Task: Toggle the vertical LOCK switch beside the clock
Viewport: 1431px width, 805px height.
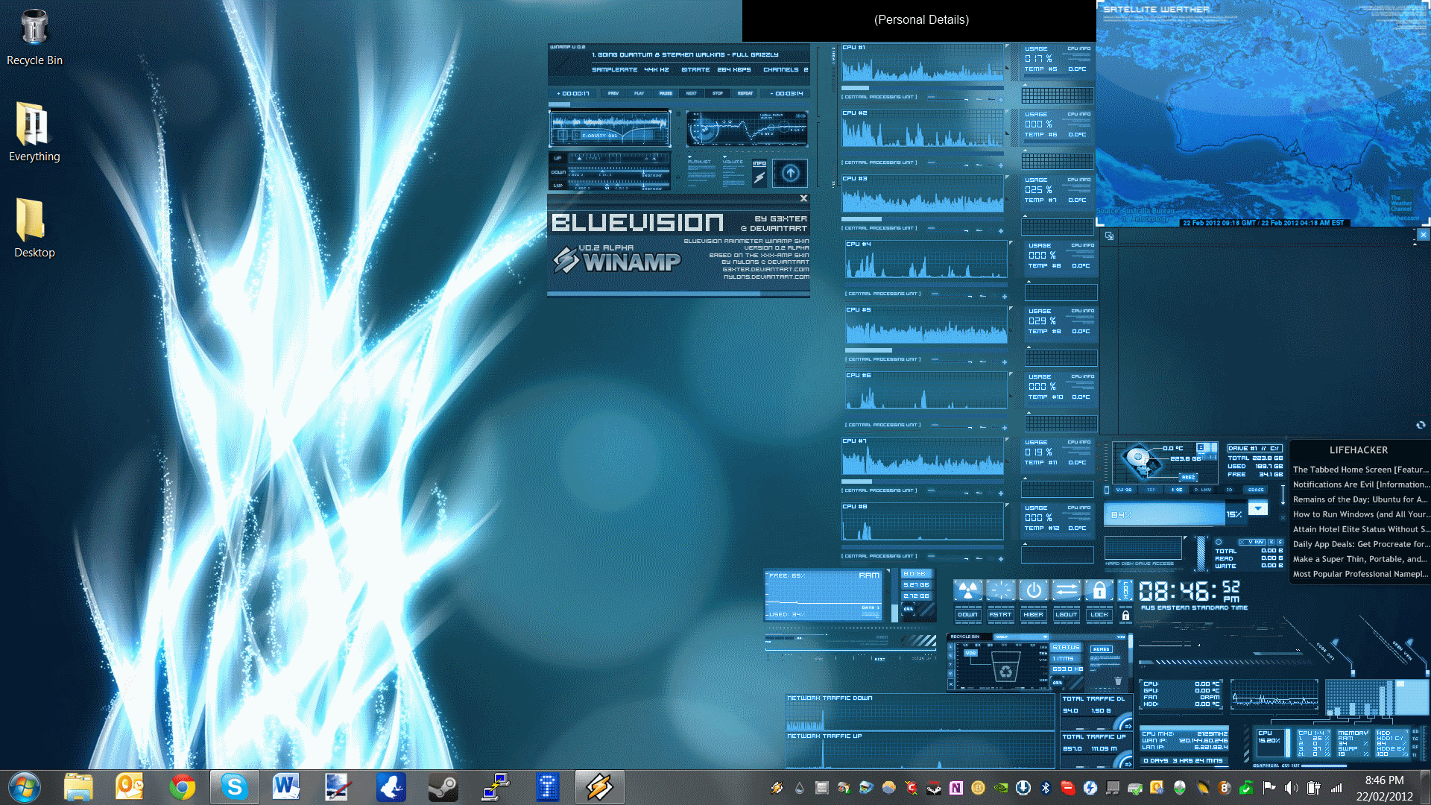Action: click(1125, 591)
